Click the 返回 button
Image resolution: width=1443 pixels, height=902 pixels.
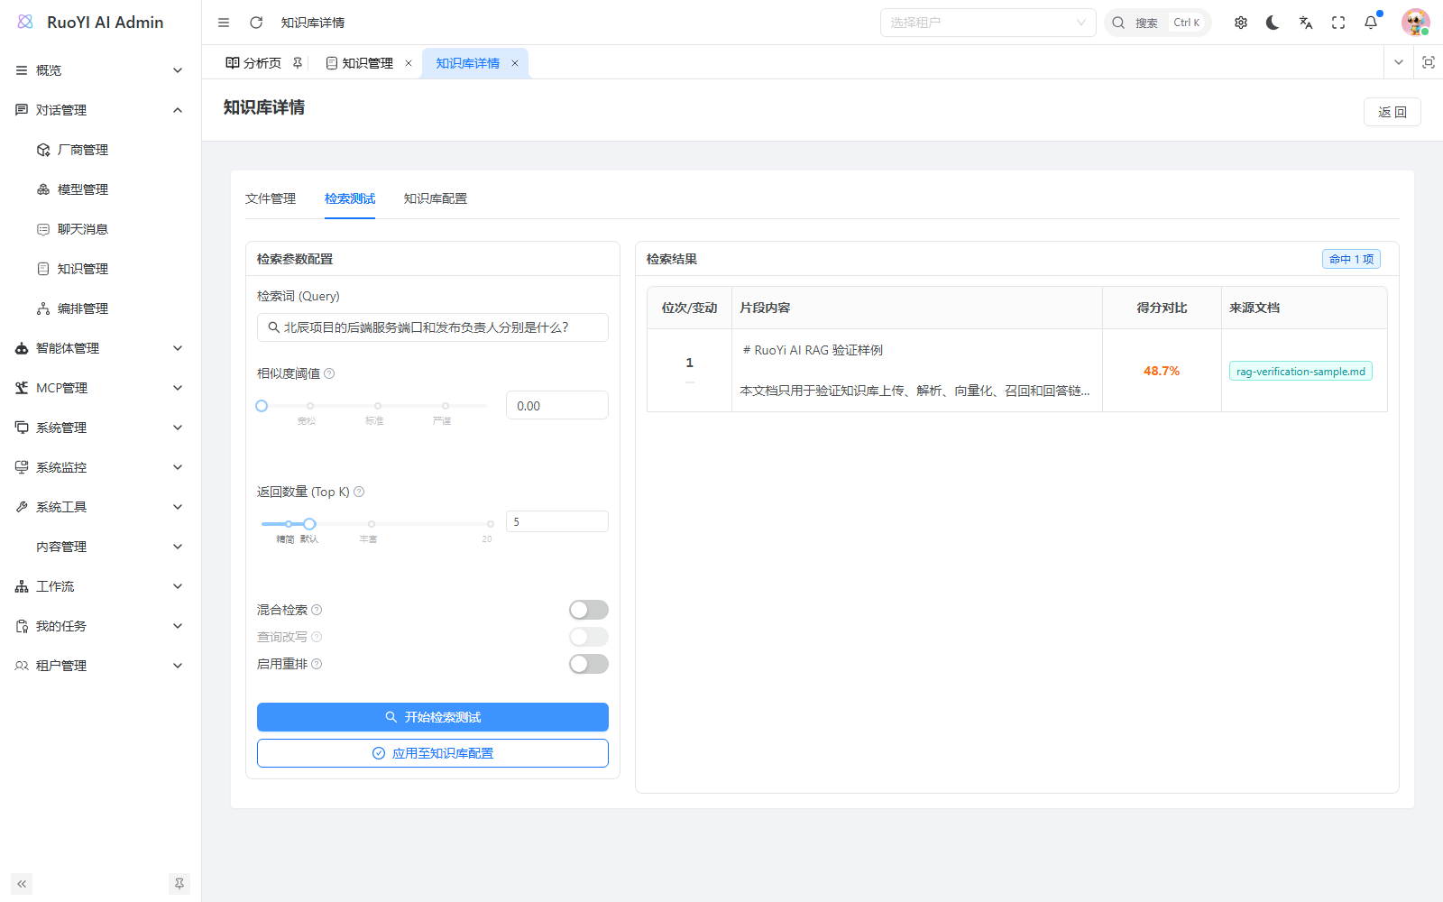1392,112
